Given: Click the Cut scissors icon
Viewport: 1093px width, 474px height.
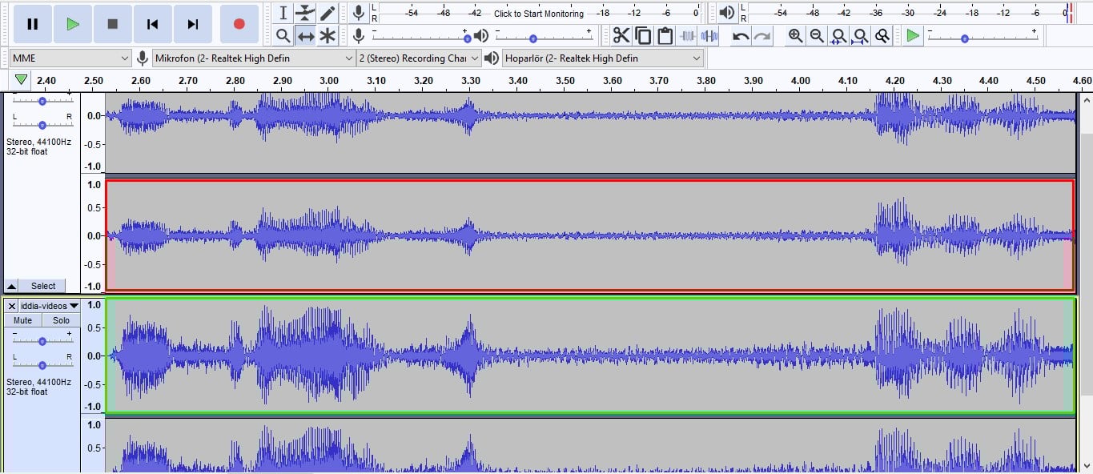Looking at the screenshot, I should (x=621, y=36).
